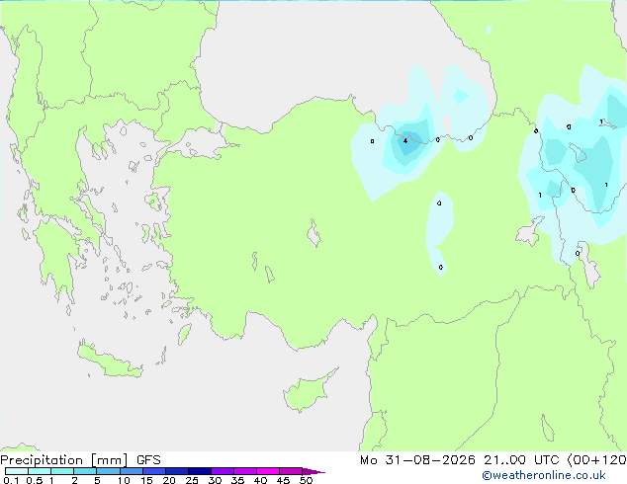Click the UTC time 21..00 text

(x=504, y=460)
